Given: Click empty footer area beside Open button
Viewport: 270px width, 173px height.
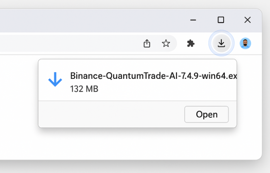Looking at the screenshot, I should (x=110, y=114).
